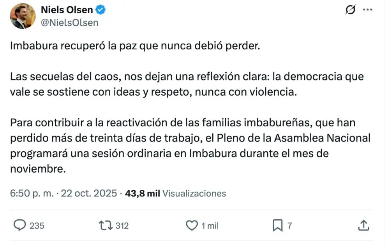Click the Niels Olsen display name

(x=67, y=10)
